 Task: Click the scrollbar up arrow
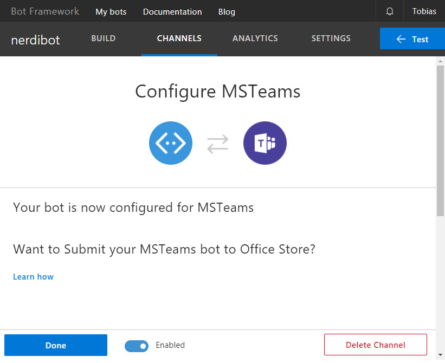coord(440,61)
